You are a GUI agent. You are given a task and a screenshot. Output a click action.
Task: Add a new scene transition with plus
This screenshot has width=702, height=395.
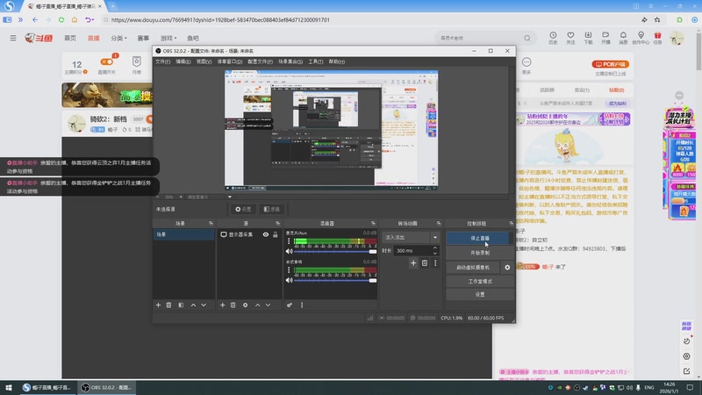click(x=413, y=262)
